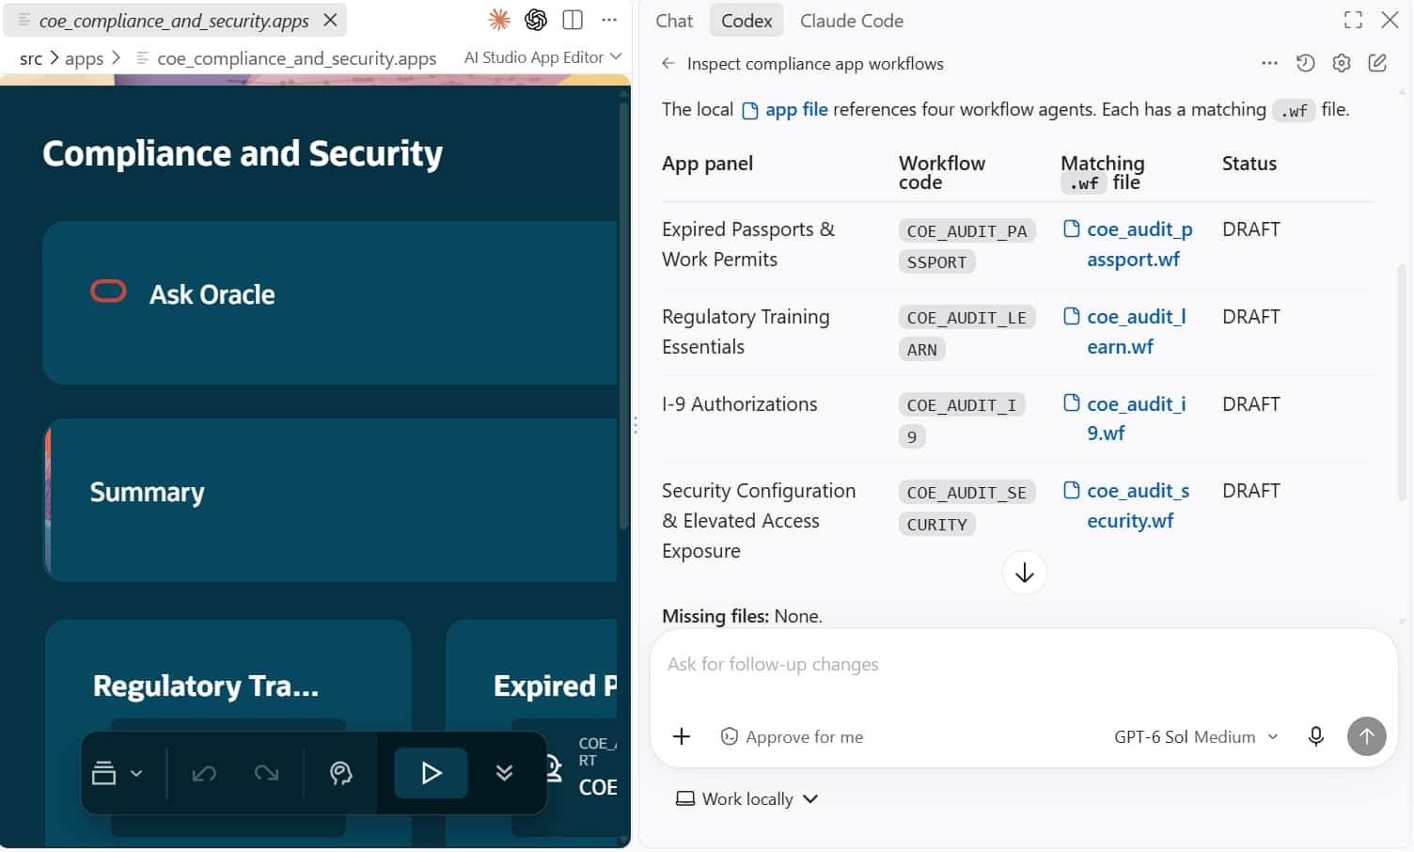The width and height of the screenshot is (1414, 852).
Task: Toggle fullscreen for the chat panel
Action: point(1353,20)
